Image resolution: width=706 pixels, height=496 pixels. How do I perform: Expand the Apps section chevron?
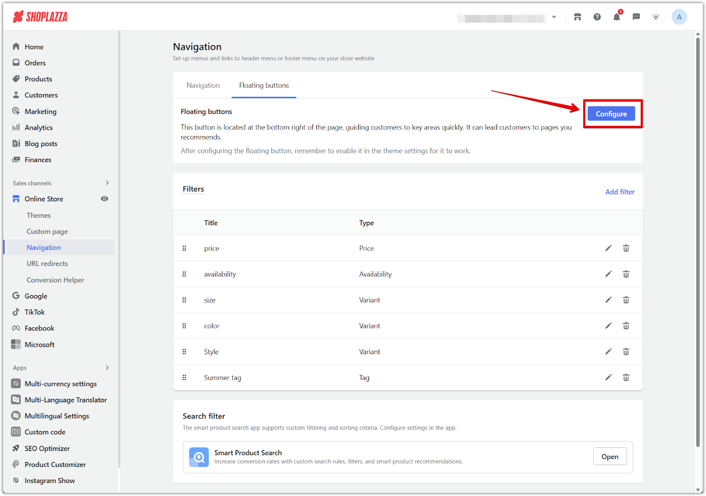[107, 367]
